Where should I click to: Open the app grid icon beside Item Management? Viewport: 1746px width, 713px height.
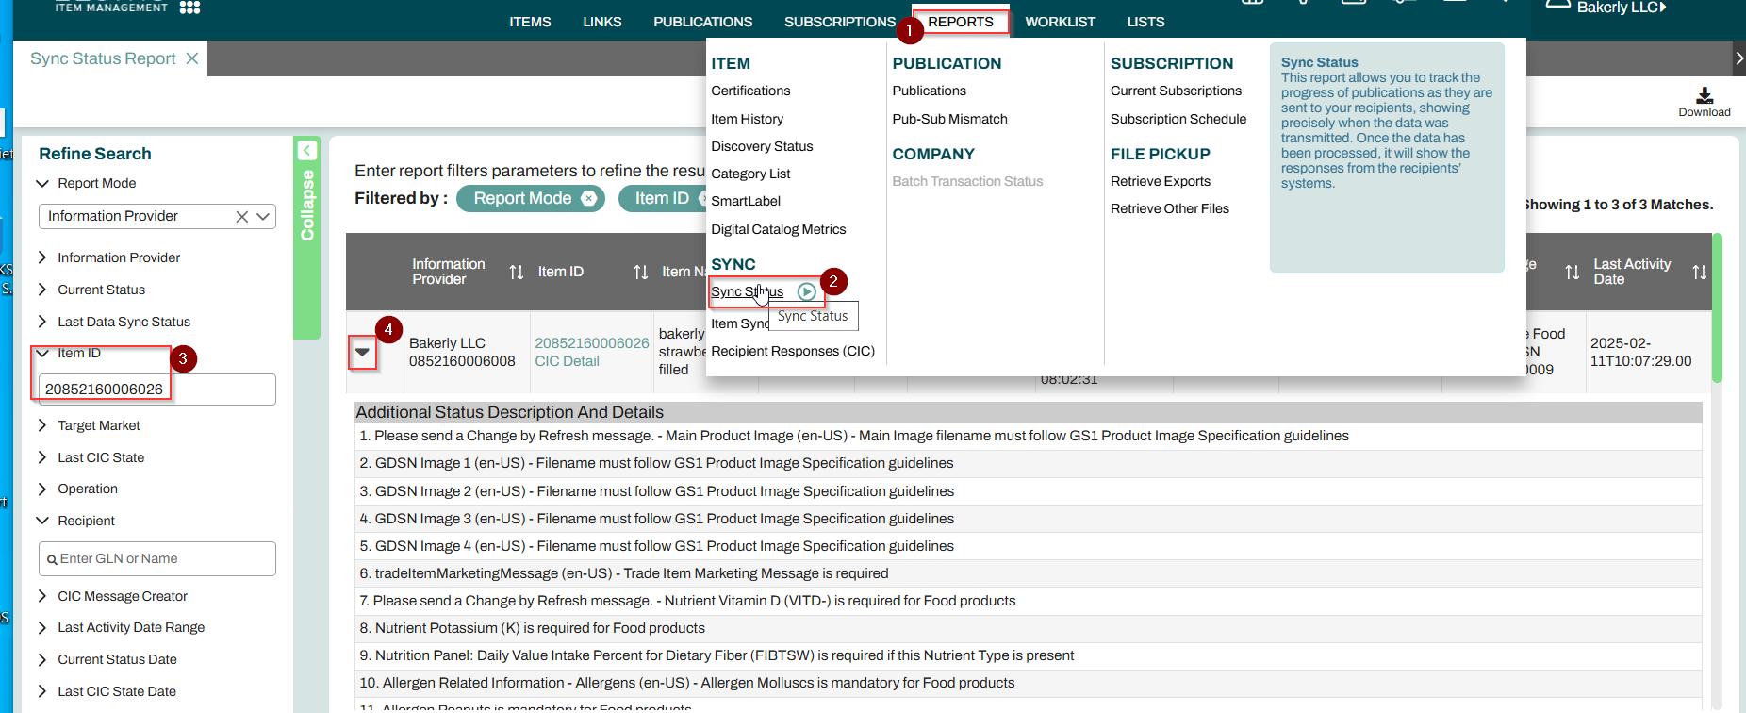(189, 8)
